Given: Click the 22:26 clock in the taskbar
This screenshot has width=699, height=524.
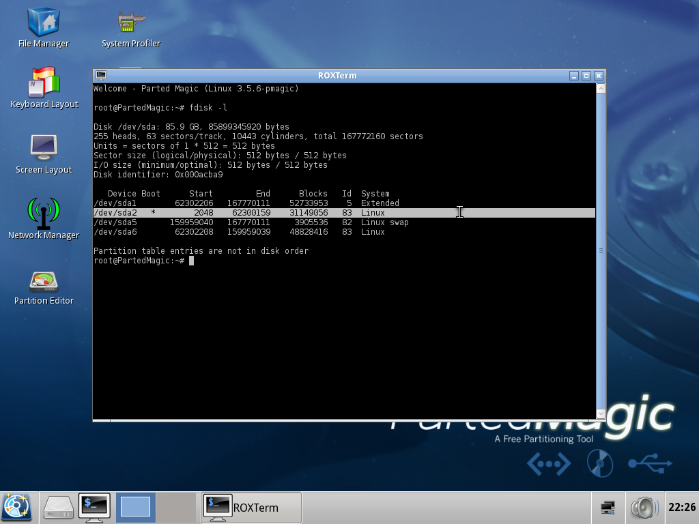Looking at the screenshot, I should coord(683,508).
